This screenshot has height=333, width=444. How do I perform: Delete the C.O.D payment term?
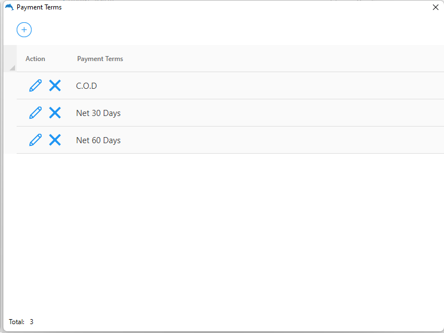[x=55, y=85]
